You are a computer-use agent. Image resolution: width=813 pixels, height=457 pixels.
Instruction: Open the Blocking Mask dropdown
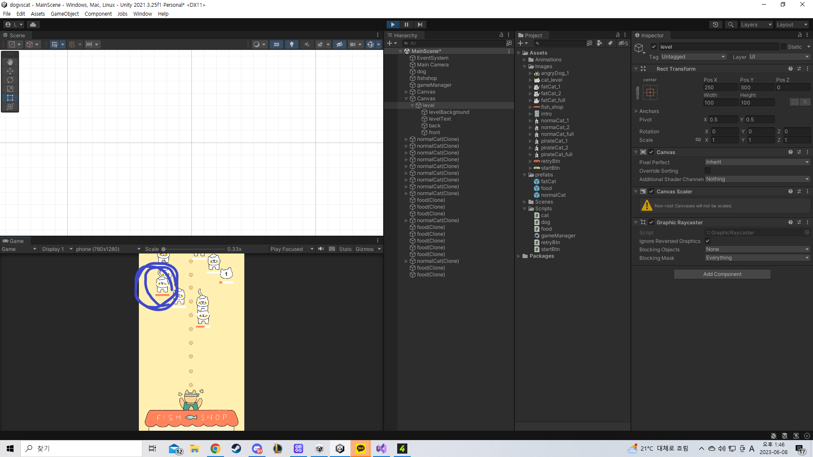[758, 258]
